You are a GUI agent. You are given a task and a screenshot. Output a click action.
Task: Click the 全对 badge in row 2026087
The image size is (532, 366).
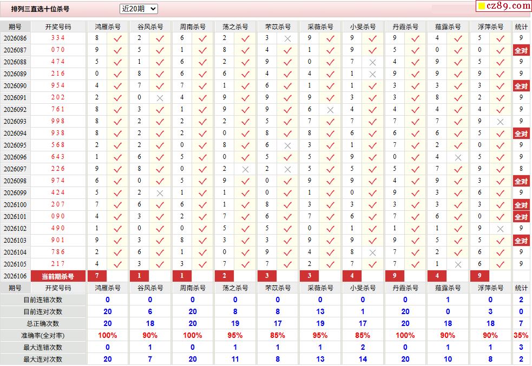[521, 50]
